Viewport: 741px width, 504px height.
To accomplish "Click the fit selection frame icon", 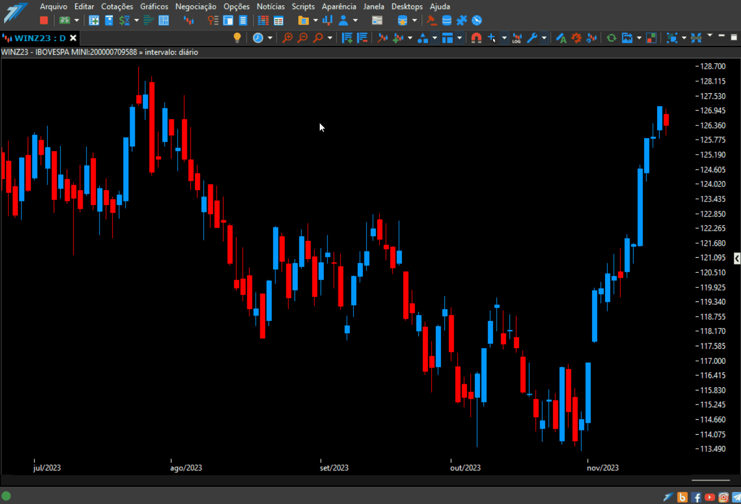I will [x=672, y=37].
